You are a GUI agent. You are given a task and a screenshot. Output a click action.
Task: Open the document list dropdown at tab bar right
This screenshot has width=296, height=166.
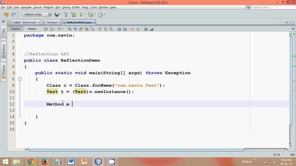[287, 22]
